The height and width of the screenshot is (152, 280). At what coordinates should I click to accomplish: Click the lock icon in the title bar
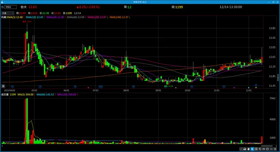[x=2, y=2]
